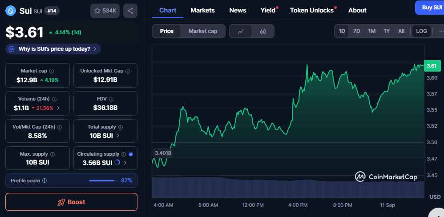The height and width of the screenshot is (217, 444).
Task: Open "Why is SUI's price up today?"
Action: (x=53, y=49)
